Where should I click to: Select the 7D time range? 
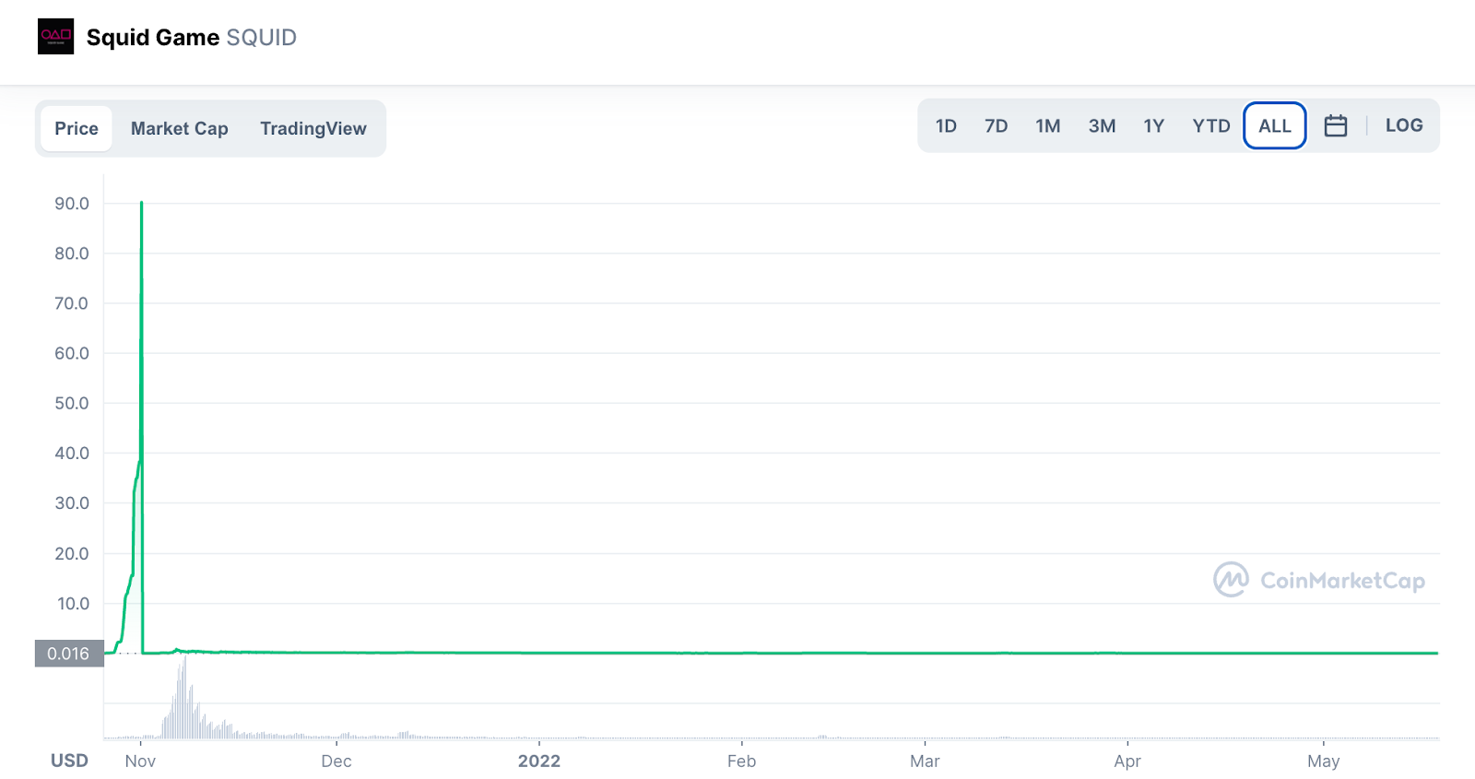pos(996,125)
